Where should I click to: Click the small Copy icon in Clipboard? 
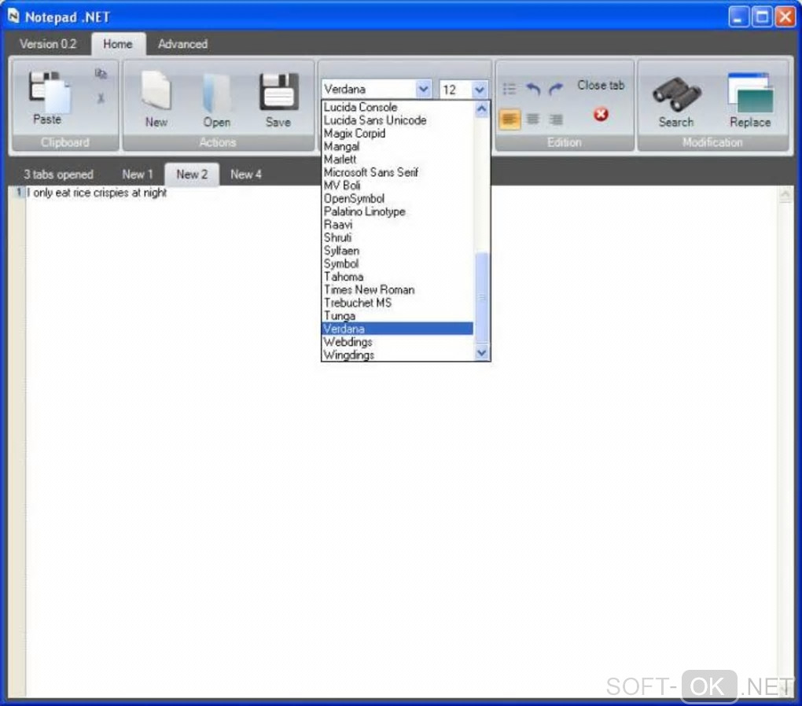pyautogui.click(x=101, y=74)
